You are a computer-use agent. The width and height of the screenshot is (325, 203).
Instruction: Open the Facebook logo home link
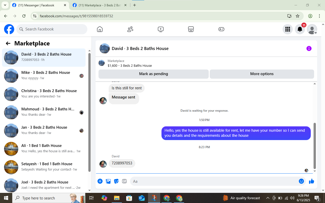(x=9, y=29)
